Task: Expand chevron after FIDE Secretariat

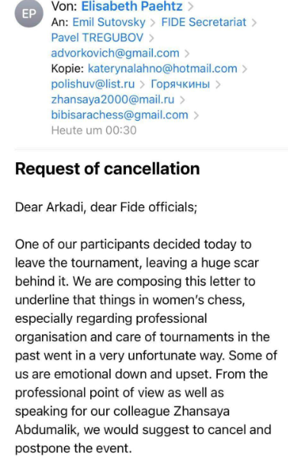Action: click(254, 23)
